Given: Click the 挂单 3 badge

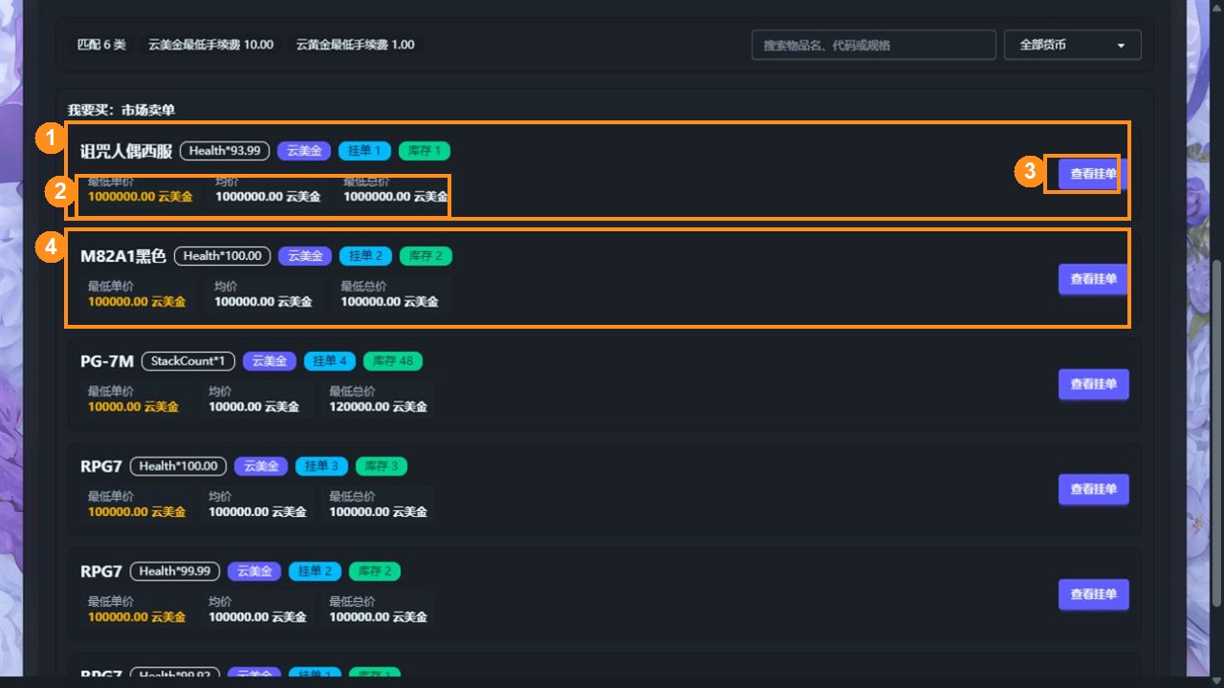Looking at the screenshot, I should click(322, 466).
